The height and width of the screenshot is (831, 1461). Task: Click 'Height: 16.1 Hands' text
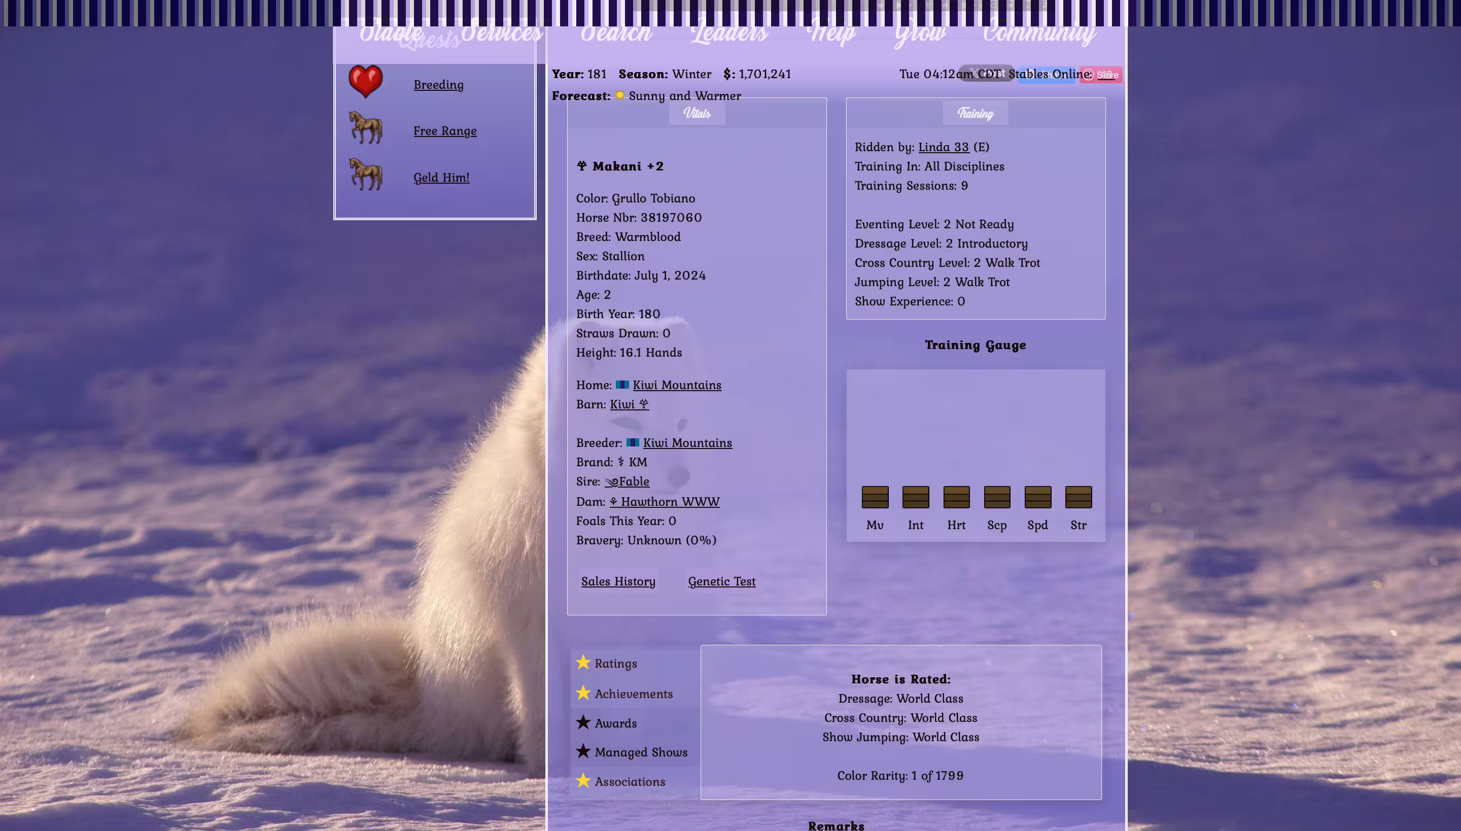pyautogui.click(x=629, y=352)
